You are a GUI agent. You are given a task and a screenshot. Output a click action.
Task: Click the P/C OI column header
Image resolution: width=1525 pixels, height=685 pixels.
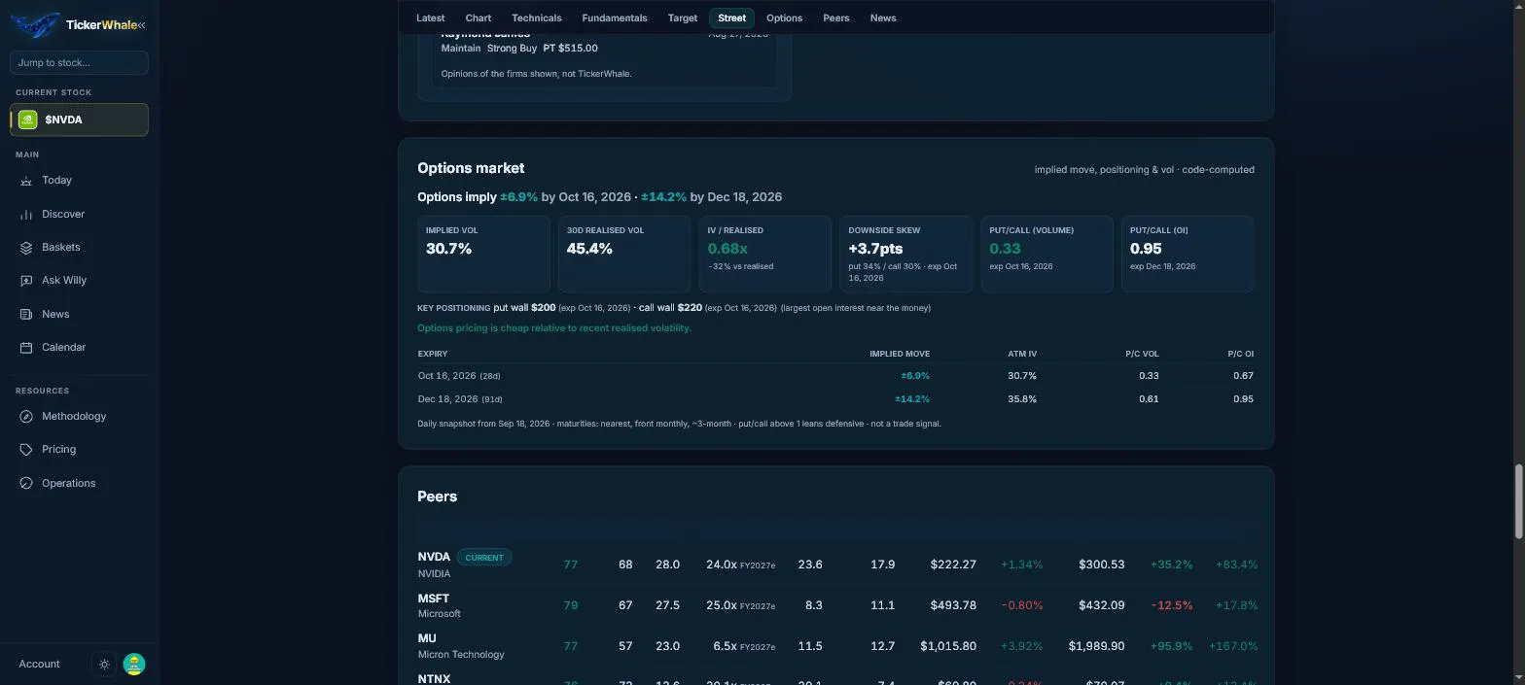[x=1240, y=354]
